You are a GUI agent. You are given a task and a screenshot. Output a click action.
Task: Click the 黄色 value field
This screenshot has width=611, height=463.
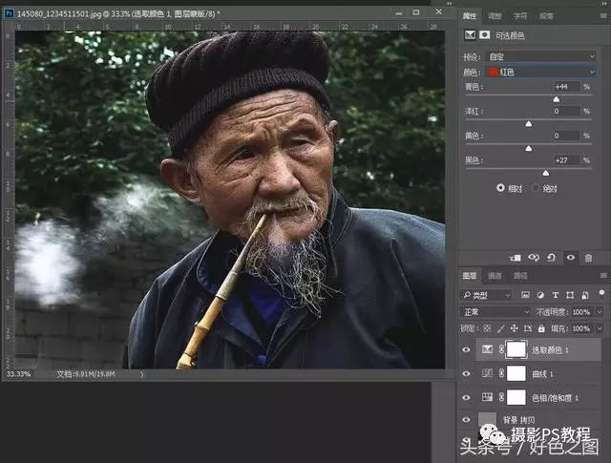pyautogui.click(x=566, y=136)
